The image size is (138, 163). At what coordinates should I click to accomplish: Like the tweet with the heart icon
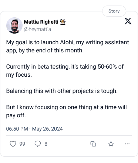[13, 144]
